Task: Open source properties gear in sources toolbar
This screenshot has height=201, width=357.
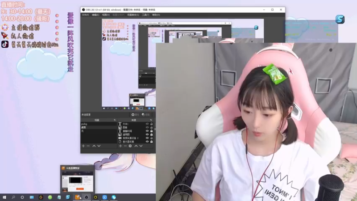Action: pyautogui.click(x=130, y=146)
